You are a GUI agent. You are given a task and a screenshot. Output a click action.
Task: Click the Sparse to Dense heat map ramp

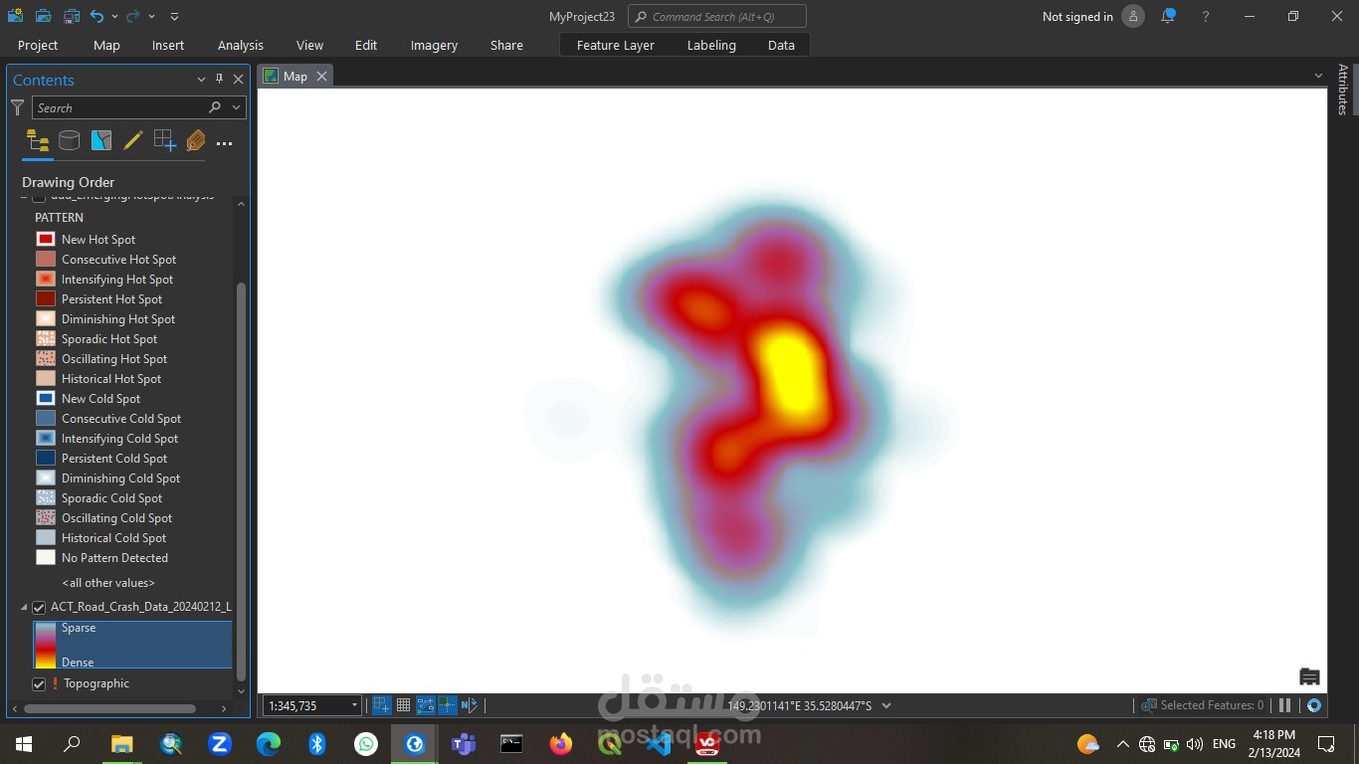click(46, 645)
